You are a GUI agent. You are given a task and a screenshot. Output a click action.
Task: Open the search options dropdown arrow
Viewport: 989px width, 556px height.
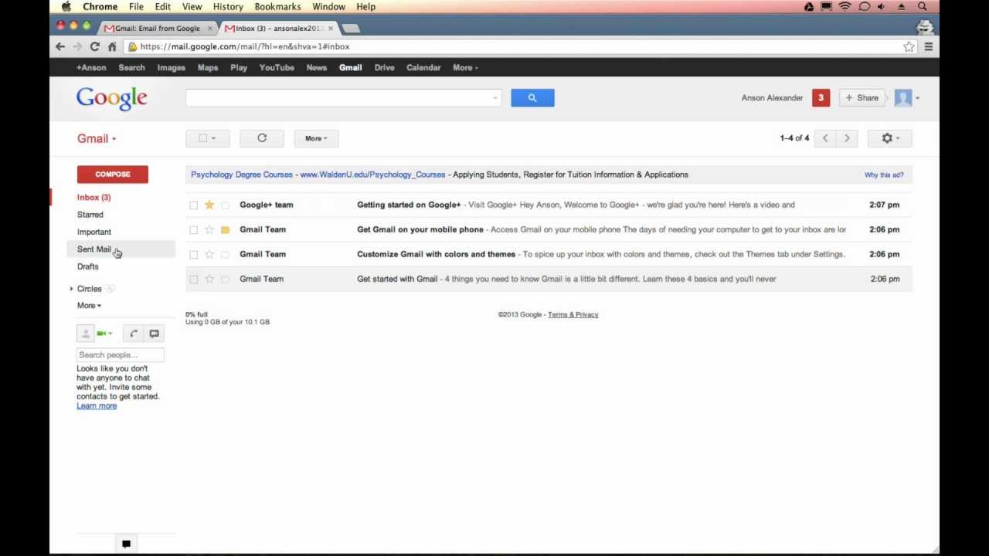(494, 98)
